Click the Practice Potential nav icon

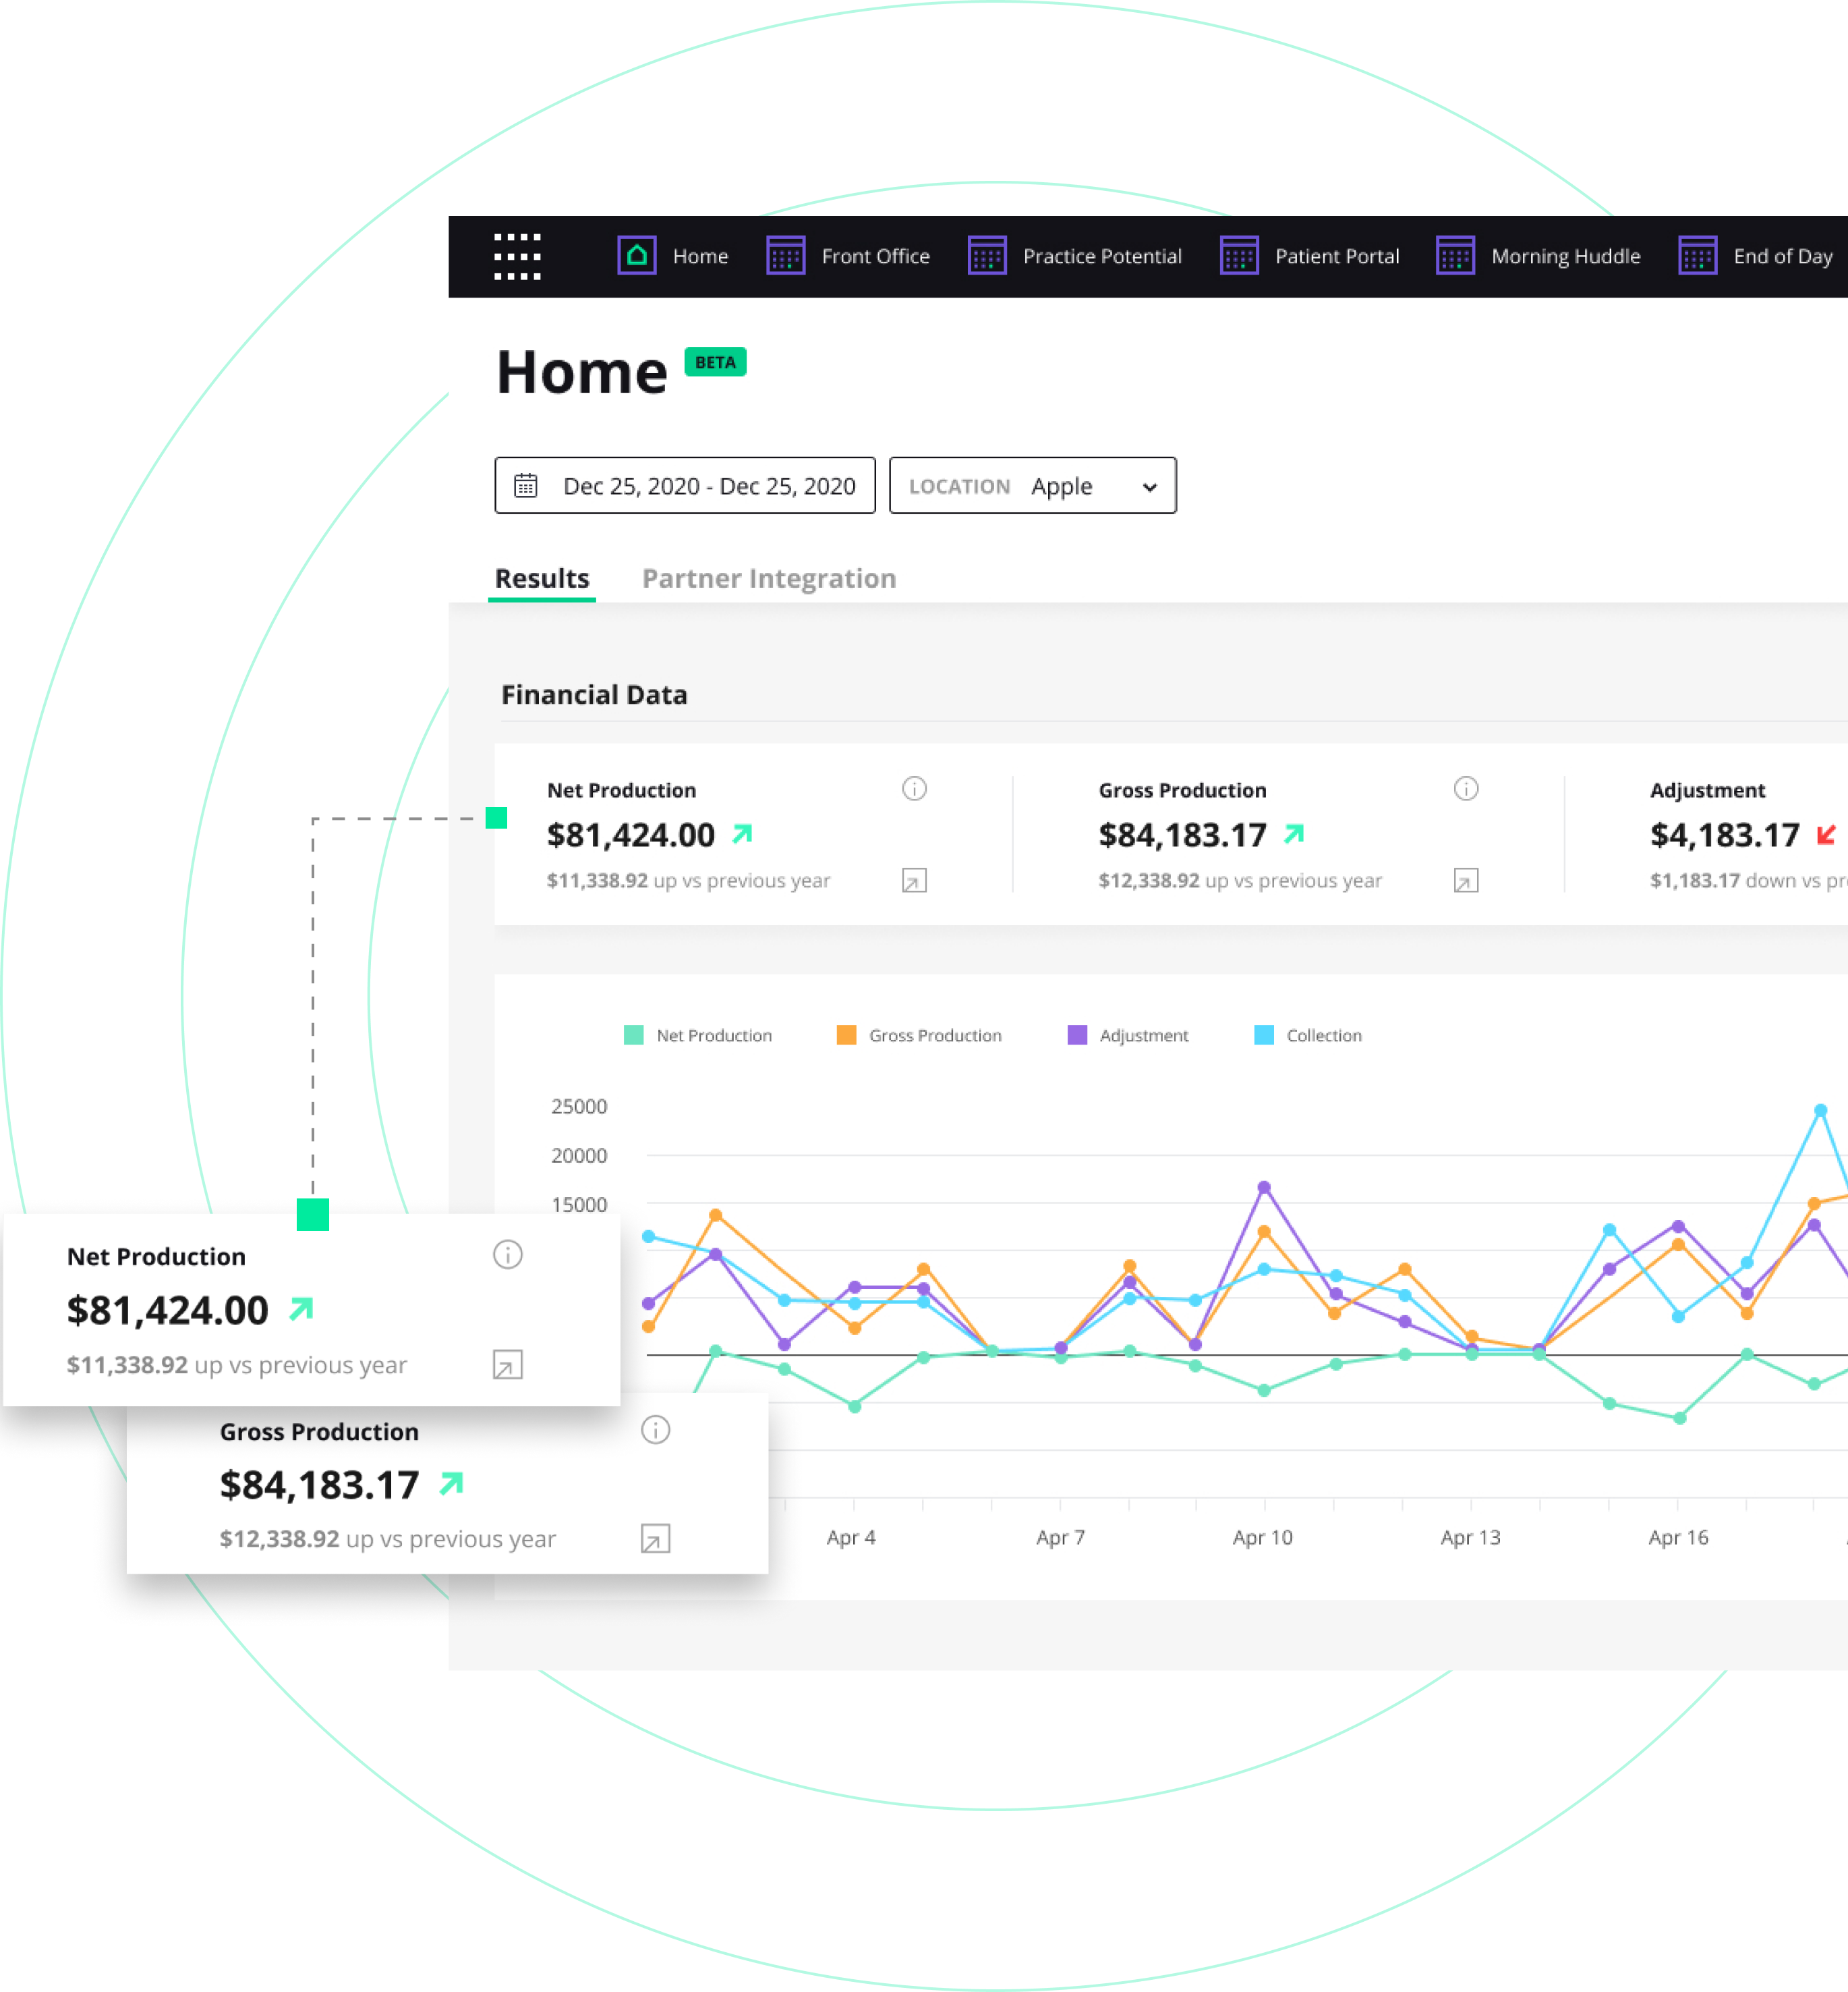coord(986,256)
